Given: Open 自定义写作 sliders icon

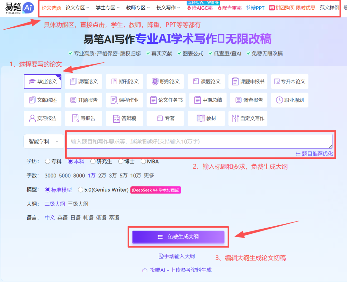Looking at the screenshot, I should click(235, 118).
